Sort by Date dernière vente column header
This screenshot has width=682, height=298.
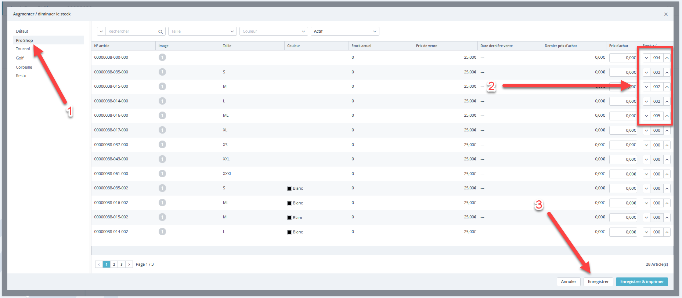(497, 46)
